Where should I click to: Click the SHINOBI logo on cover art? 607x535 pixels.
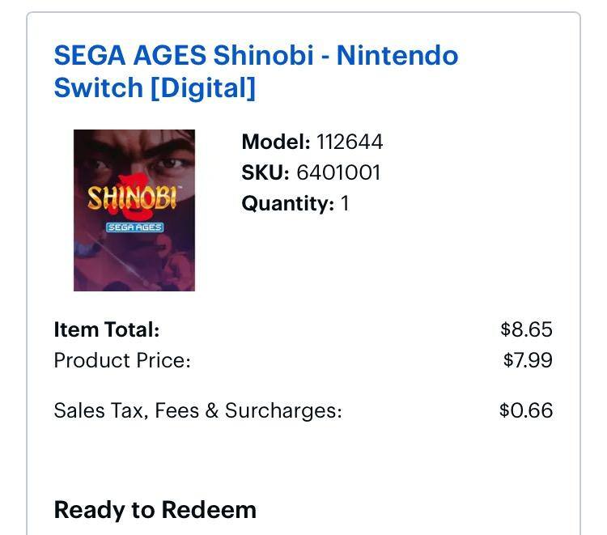pyautogui.click(x=132, y=199)
